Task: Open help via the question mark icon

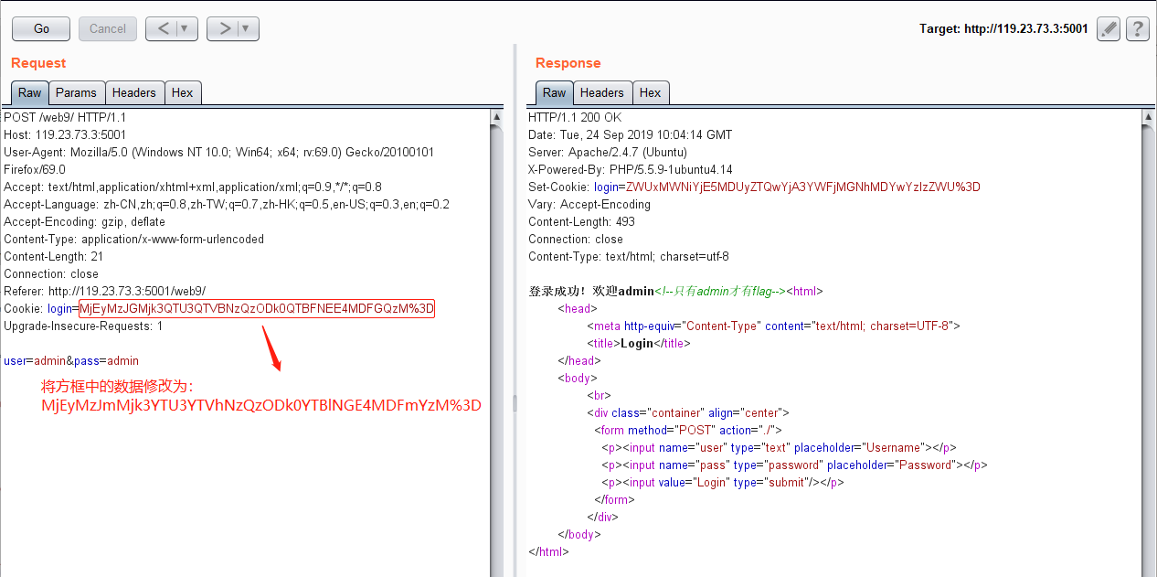Action: pyautogui.click(x=1137, y=28)
